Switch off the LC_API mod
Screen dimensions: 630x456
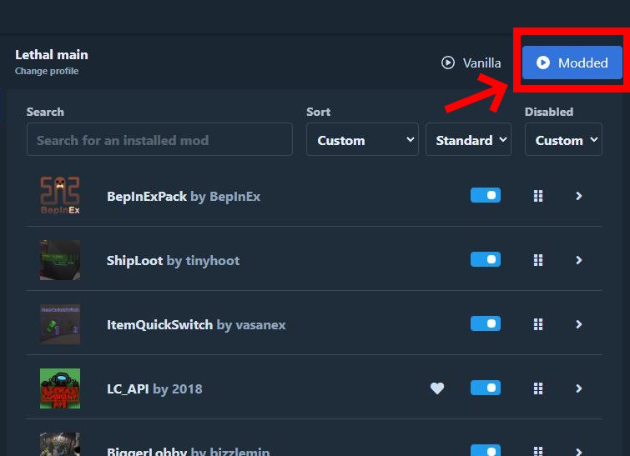486,388
